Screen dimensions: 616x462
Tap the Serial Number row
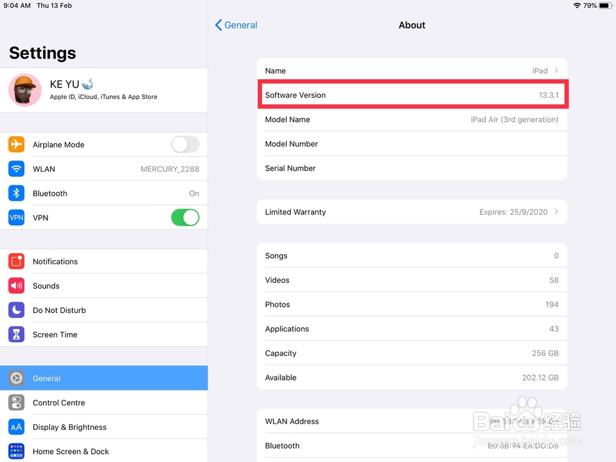click(x=412, y=168)
